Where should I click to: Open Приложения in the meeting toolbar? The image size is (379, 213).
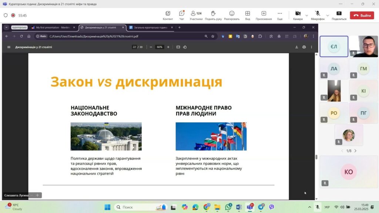coord(264,15)
